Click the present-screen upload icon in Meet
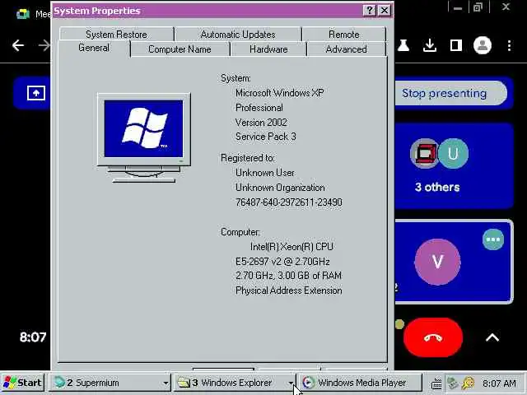Viewport: 527px width, 395px height. pyautogui.click(x=36, y=93)
